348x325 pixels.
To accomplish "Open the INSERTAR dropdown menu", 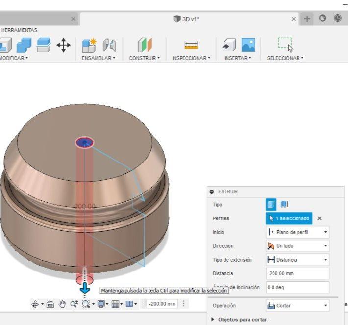I will tap(238, 58).
